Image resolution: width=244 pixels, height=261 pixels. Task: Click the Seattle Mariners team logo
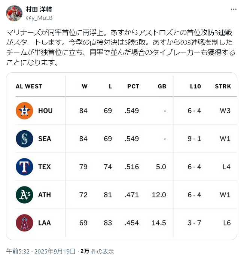pos(24,139)
